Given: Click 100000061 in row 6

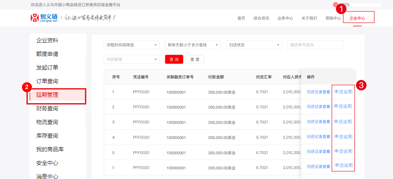Looking at the screenshot, I should coord(176,168).
